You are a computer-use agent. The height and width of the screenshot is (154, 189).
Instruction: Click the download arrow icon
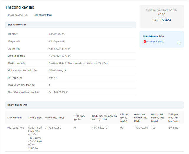pyautogui.click(x=179, y=42)
